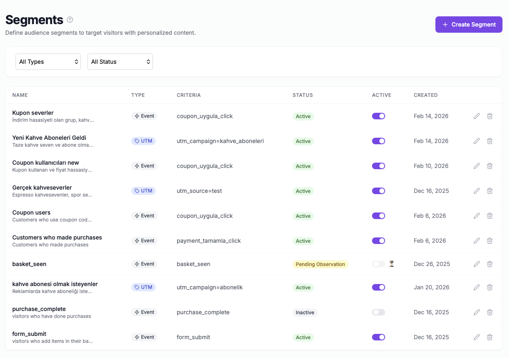Click the Create Segment button
The image size is (509, 358).
(x=469, y=25)
